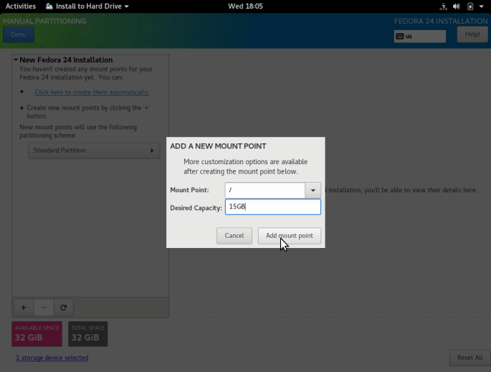Open the 1 storage device selected link
The width and height of the screenshot is (491, 372).
point(52,358)
